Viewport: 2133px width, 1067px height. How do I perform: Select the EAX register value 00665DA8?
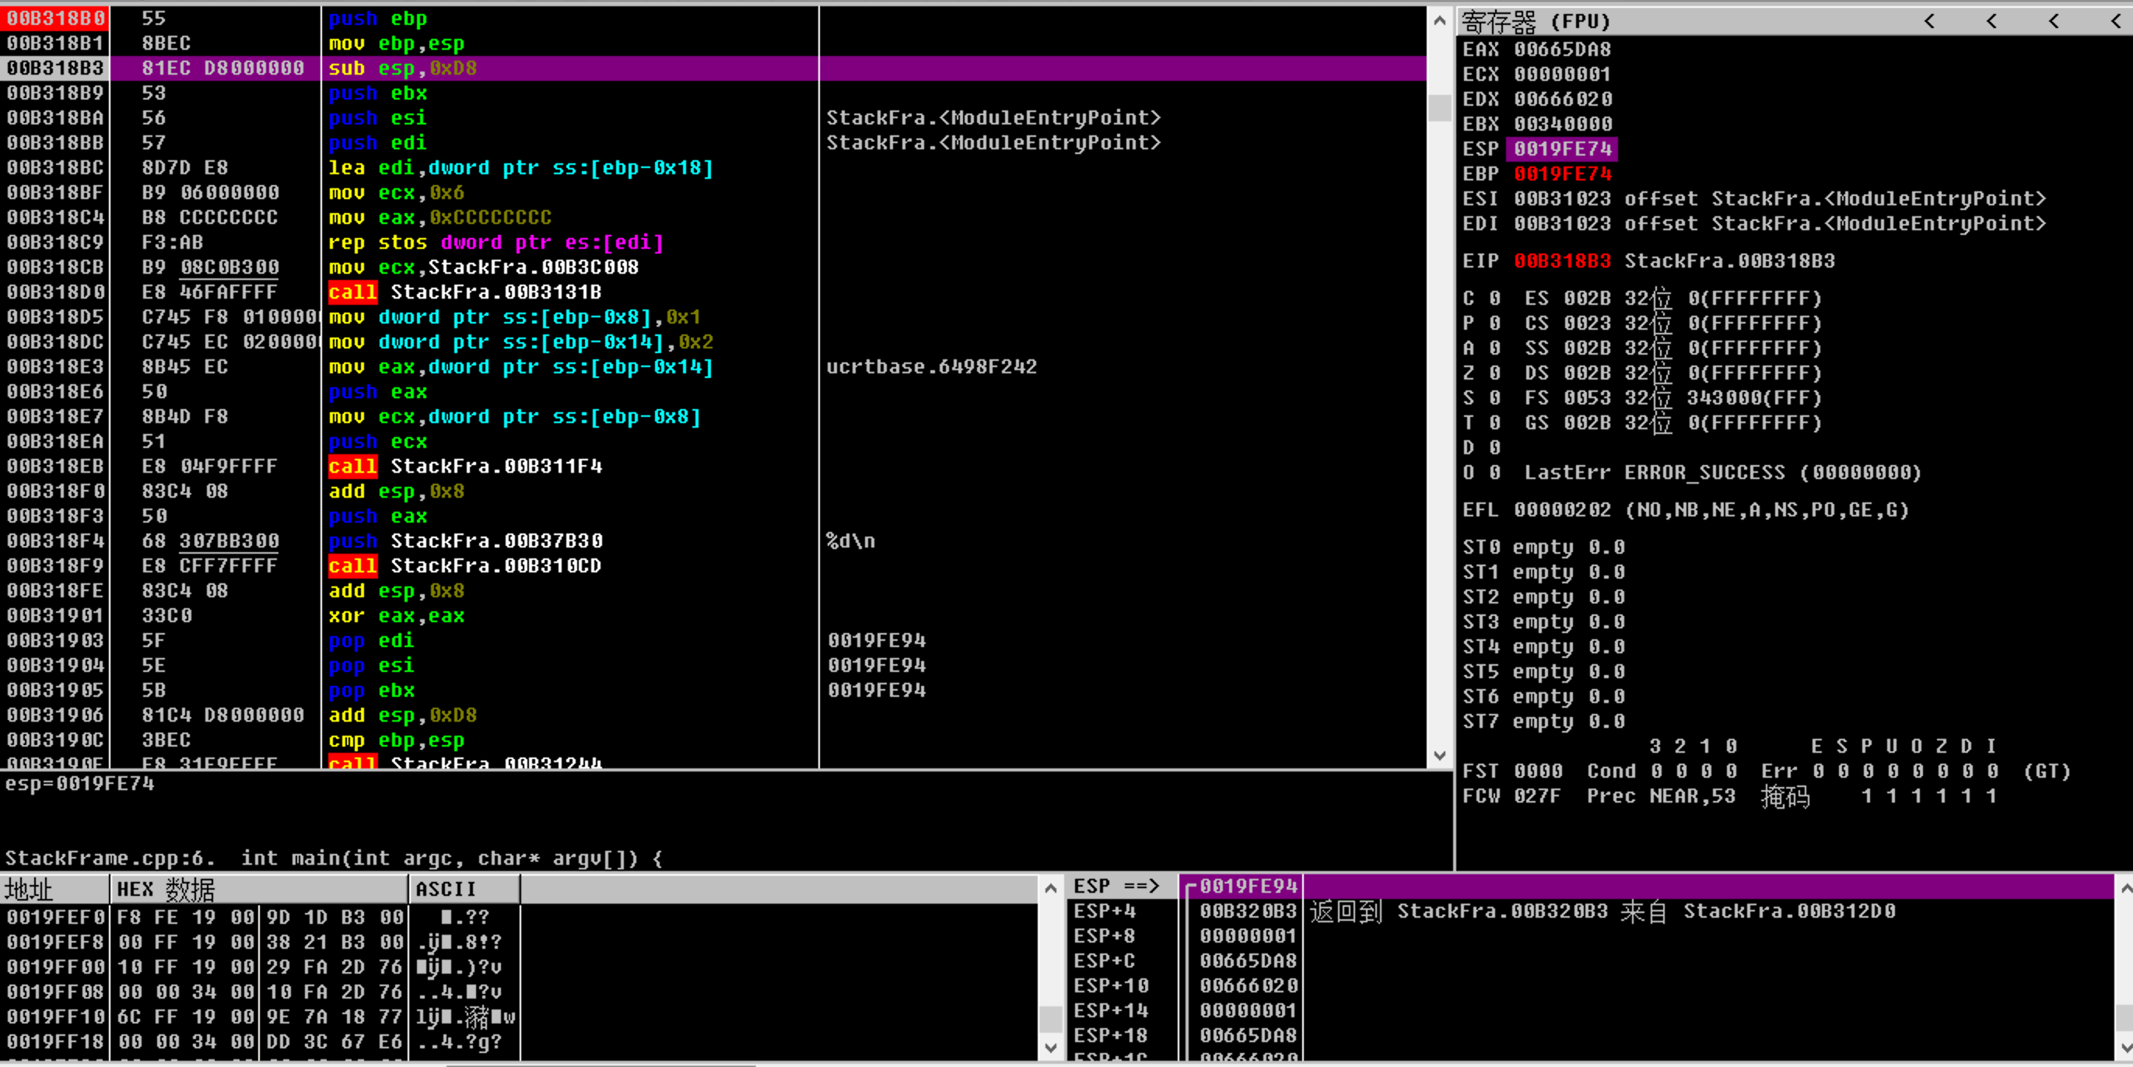(1563, 49)
